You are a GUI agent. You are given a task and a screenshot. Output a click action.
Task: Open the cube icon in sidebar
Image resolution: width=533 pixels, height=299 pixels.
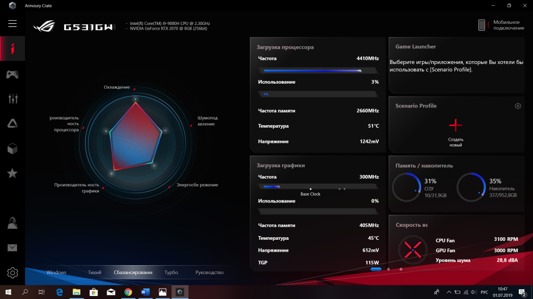[x=12, y=148]
